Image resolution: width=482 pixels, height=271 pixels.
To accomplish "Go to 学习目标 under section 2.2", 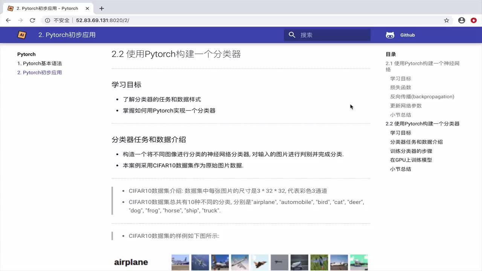I will (x=401, y=132).
